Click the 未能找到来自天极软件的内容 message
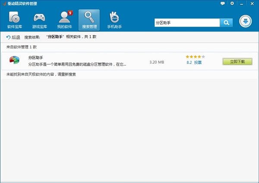 [x=41, y=74]
